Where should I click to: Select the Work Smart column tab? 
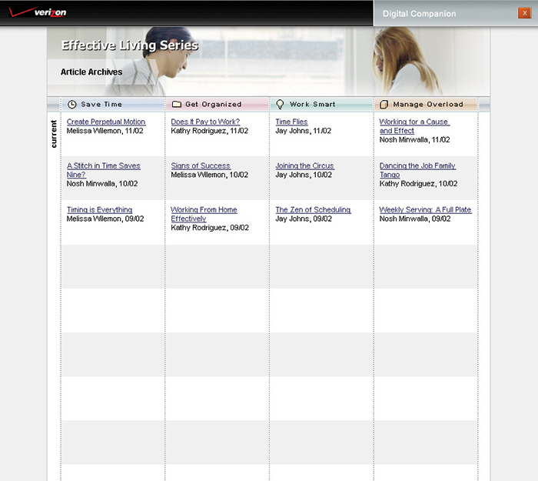[313, 105]
